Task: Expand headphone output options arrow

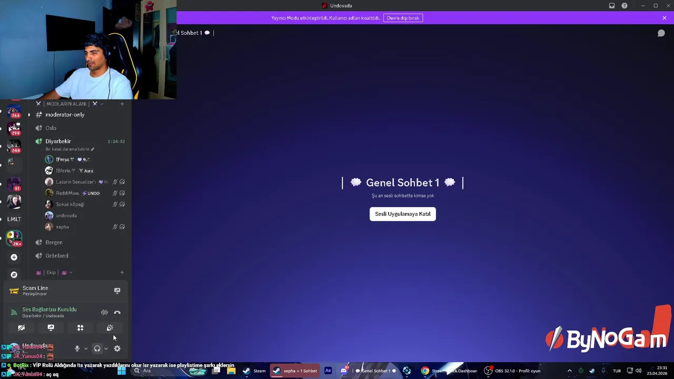Action: coord(106,348)
